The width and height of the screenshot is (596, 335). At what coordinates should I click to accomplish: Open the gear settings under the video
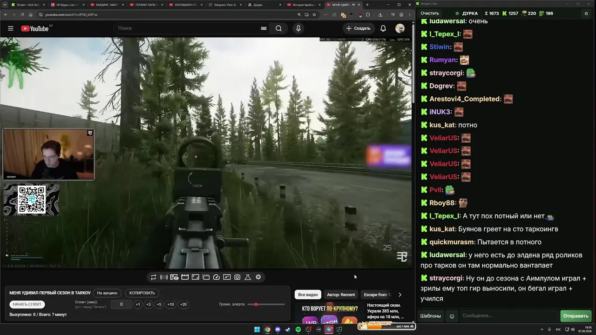point(258,277)
